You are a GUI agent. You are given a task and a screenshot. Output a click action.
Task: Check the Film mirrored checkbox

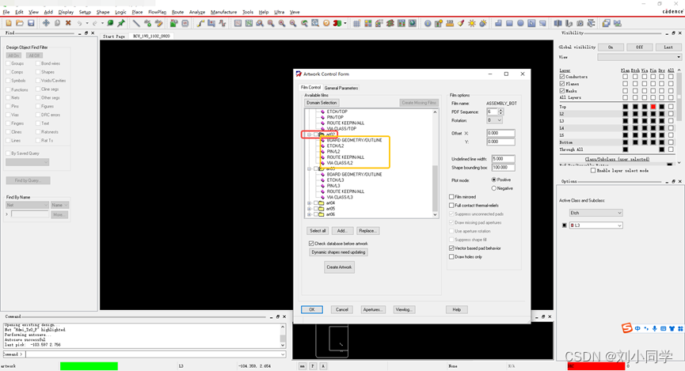tap(451, 197)
